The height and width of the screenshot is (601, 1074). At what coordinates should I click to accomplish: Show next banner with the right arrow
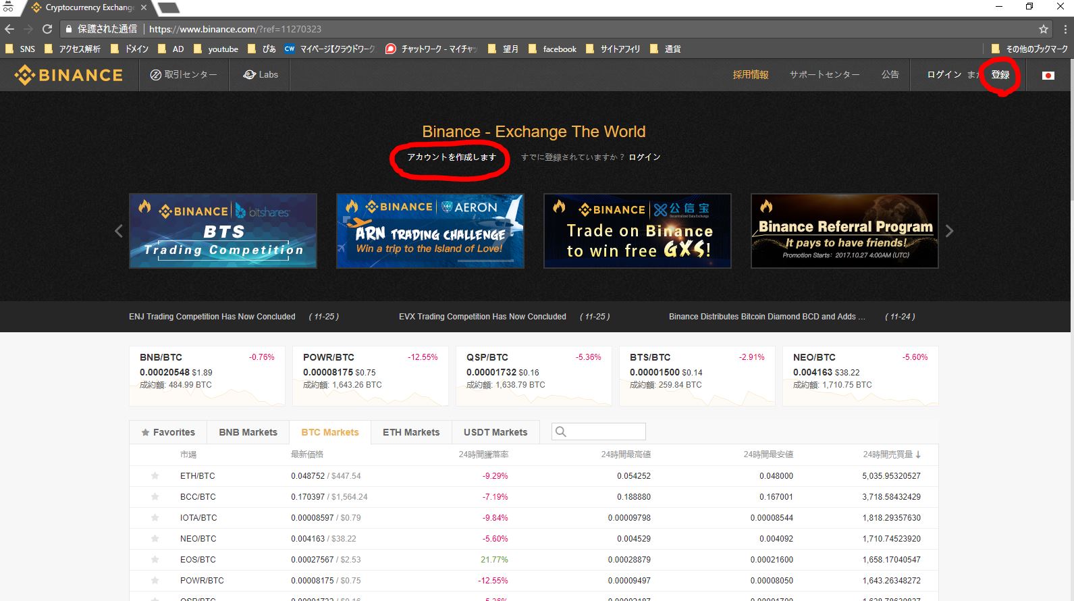tap(949, 231)
